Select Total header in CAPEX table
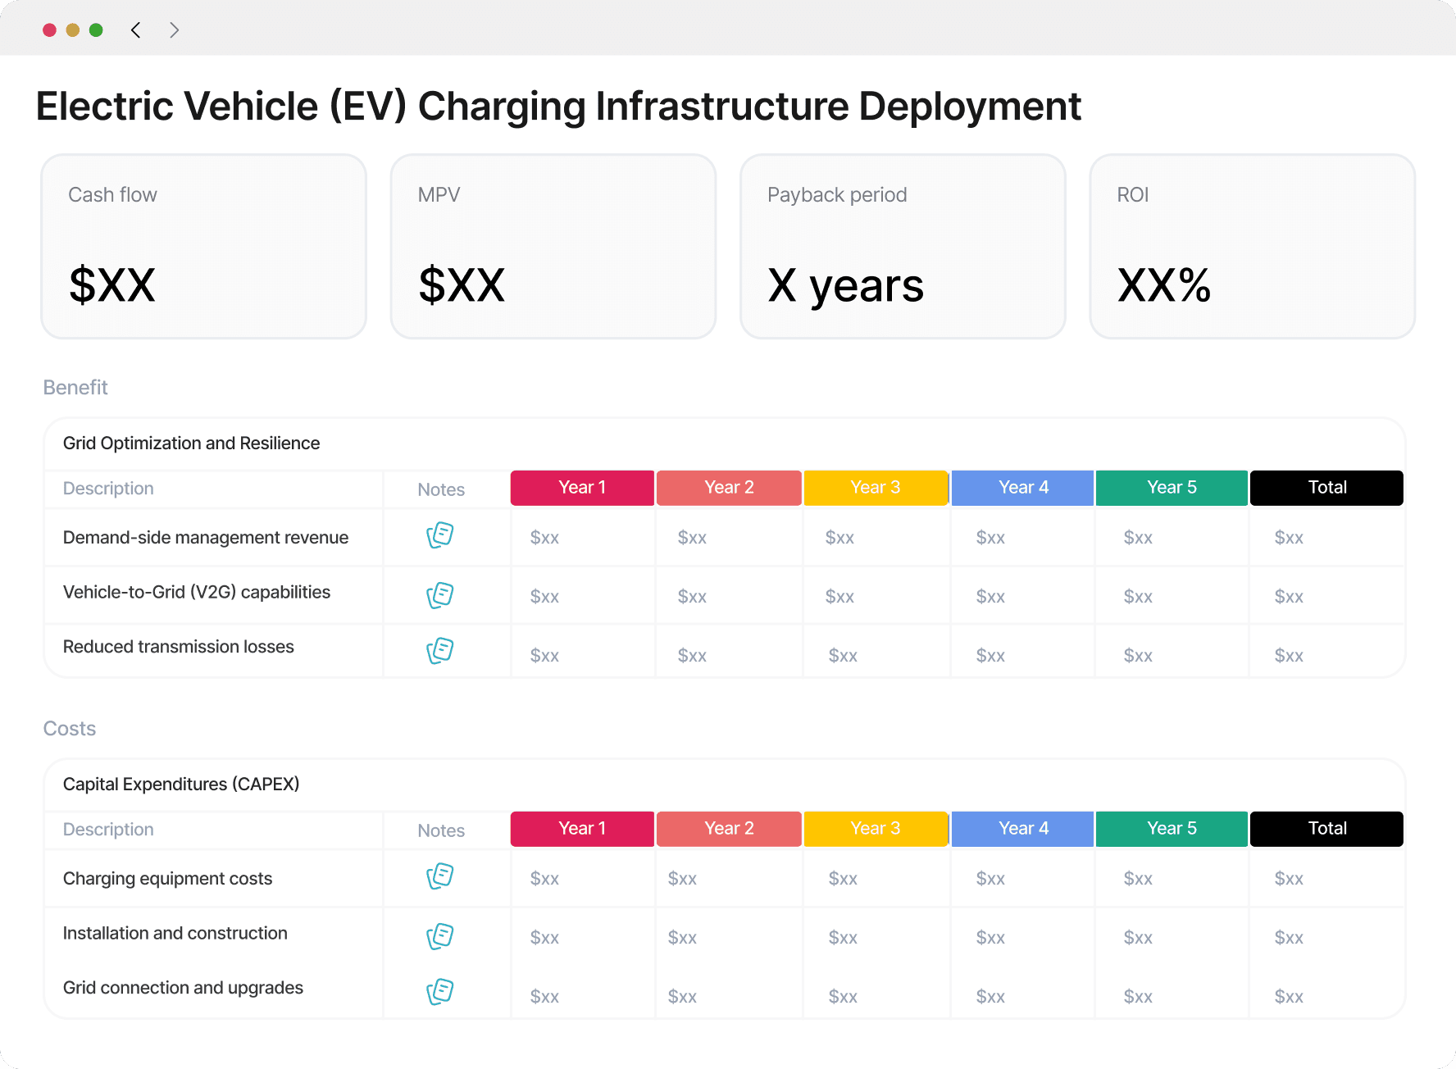Screen dimensions: 1456x1069 point(1326,829)
